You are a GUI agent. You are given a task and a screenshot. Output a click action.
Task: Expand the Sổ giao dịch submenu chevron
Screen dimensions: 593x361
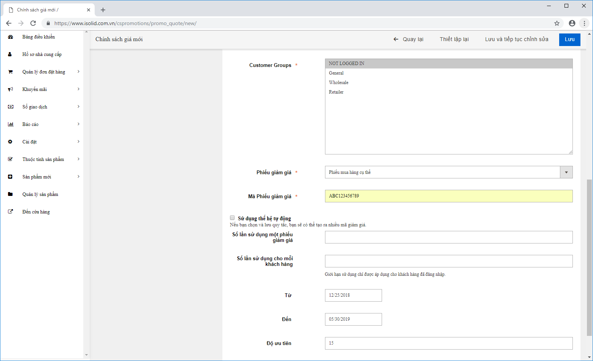79,107
